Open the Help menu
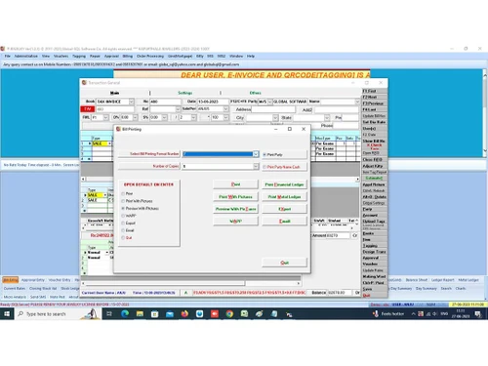Screen dimensions: 488x366 pos(251,56)
